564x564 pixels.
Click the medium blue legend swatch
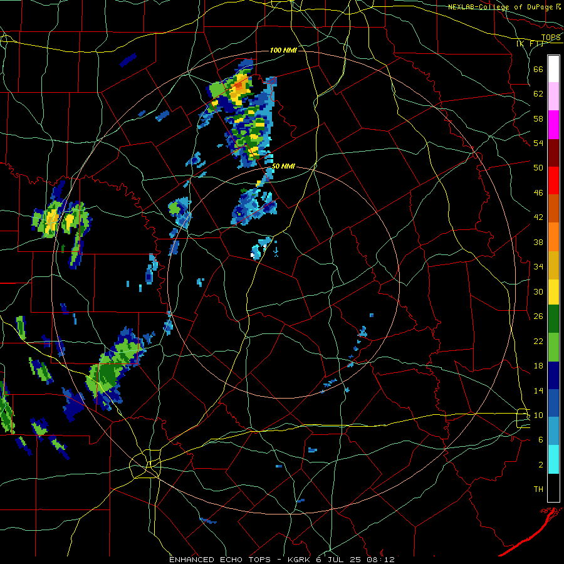(553, 404)
